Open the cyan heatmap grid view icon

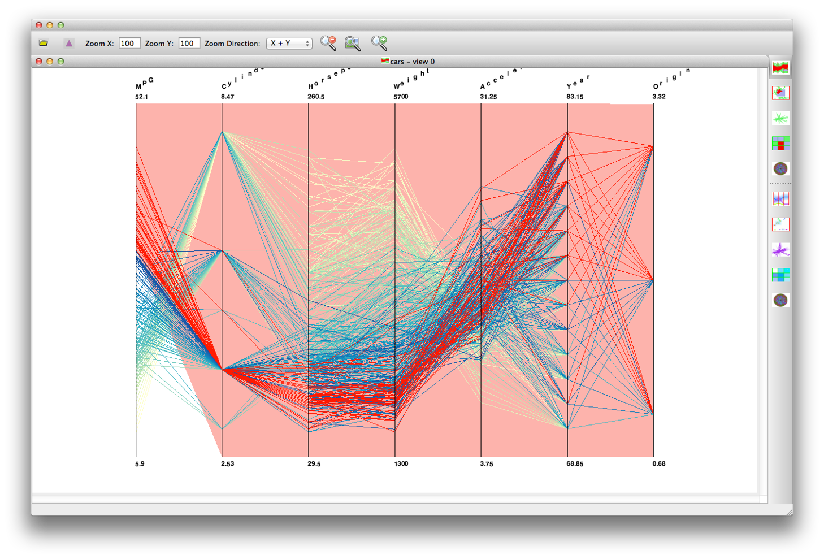pos(780,275)
